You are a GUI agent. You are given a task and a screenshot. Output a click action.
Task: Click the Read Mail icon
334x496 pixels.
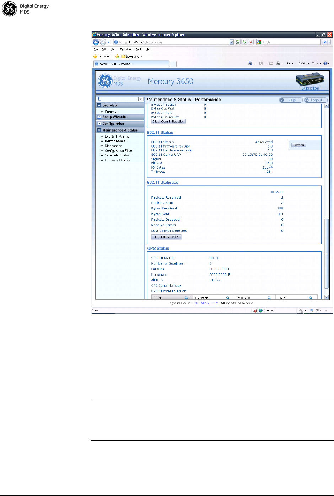(x=271, y=63)
